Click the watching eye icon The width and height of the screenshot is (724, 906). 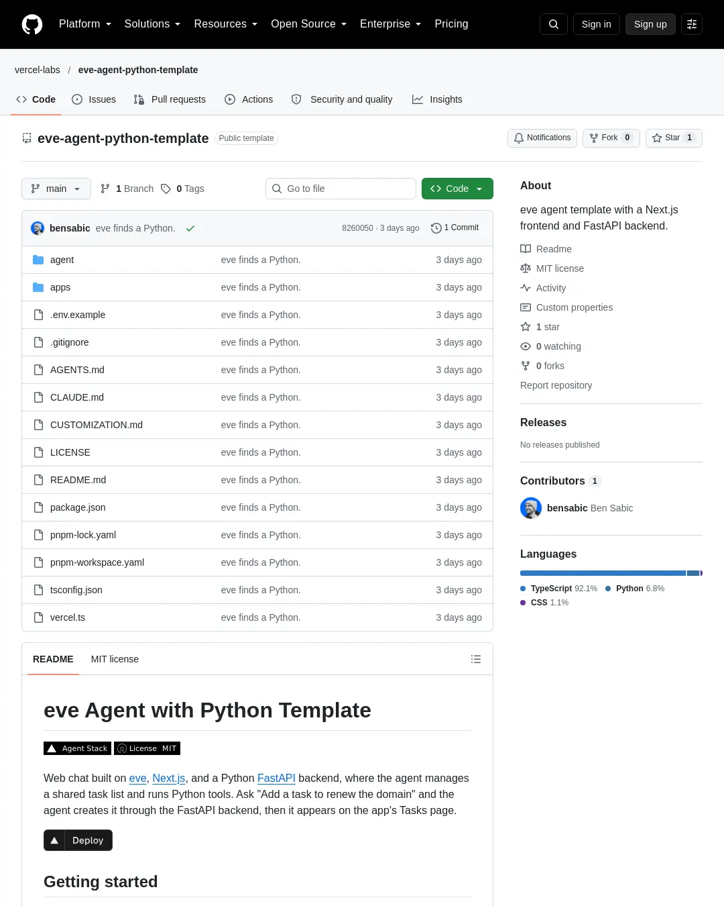coord(526,346)
